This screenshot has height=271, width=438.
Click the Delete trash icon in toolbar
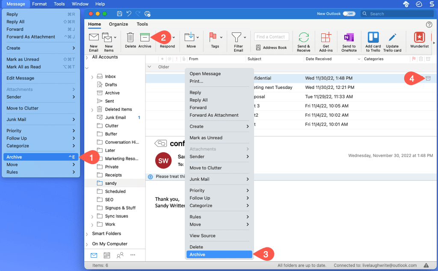pos(130,37)
